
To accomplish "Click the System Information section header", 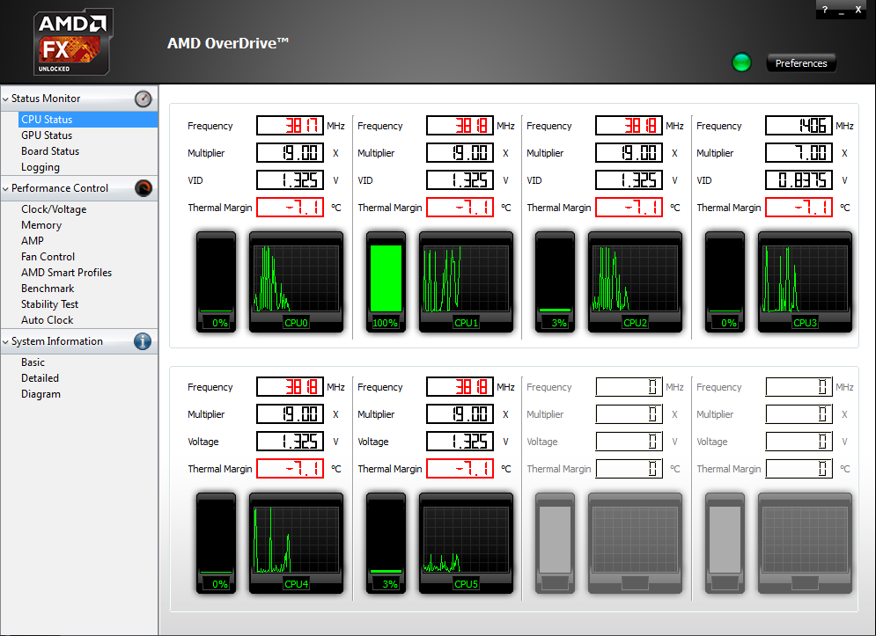I will tap(80, 341).
